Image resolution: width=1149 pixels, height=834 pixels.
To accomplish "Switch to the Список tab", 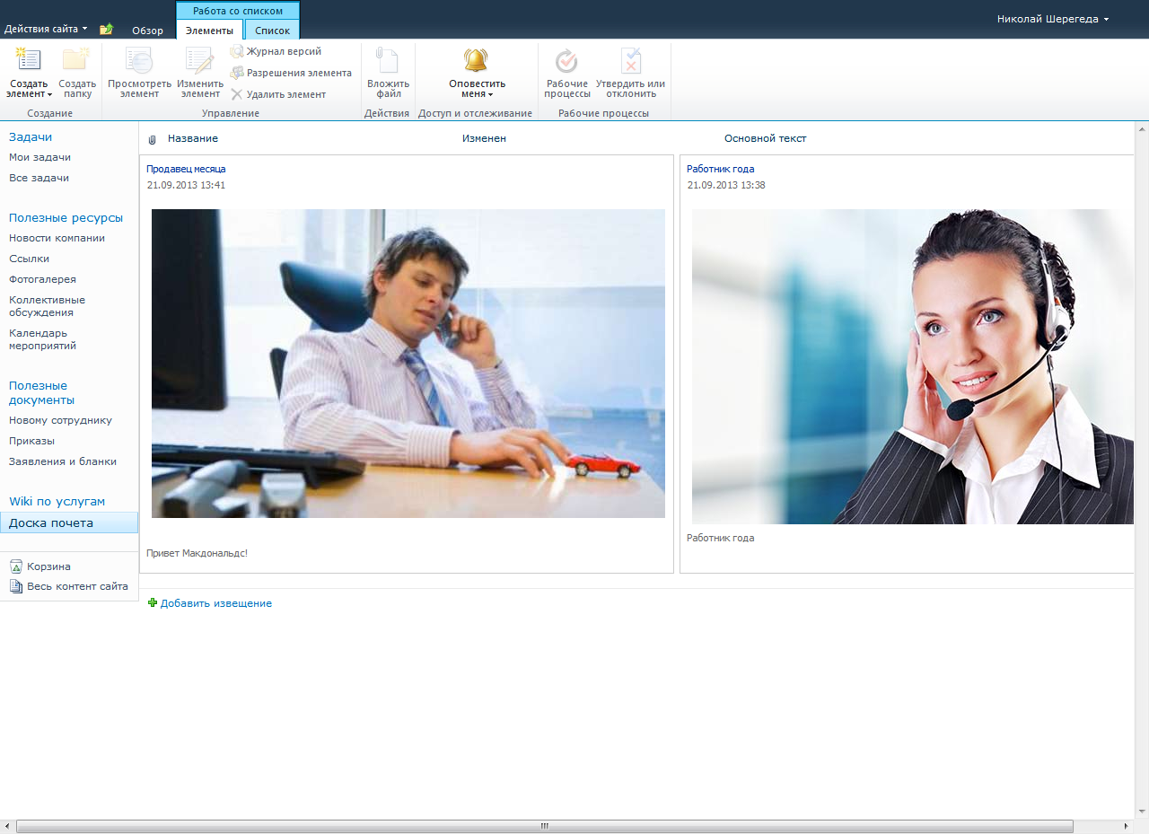I will coord(273,31).
